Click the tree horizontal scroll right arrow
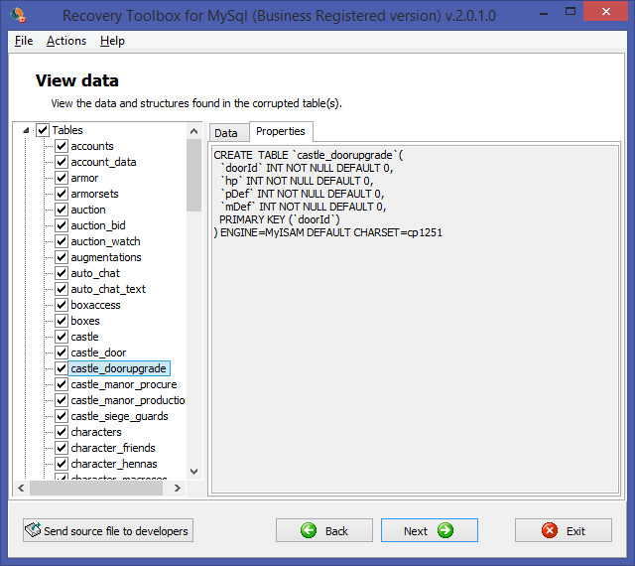This screenshot has height=566, width=635. (178, 488)
